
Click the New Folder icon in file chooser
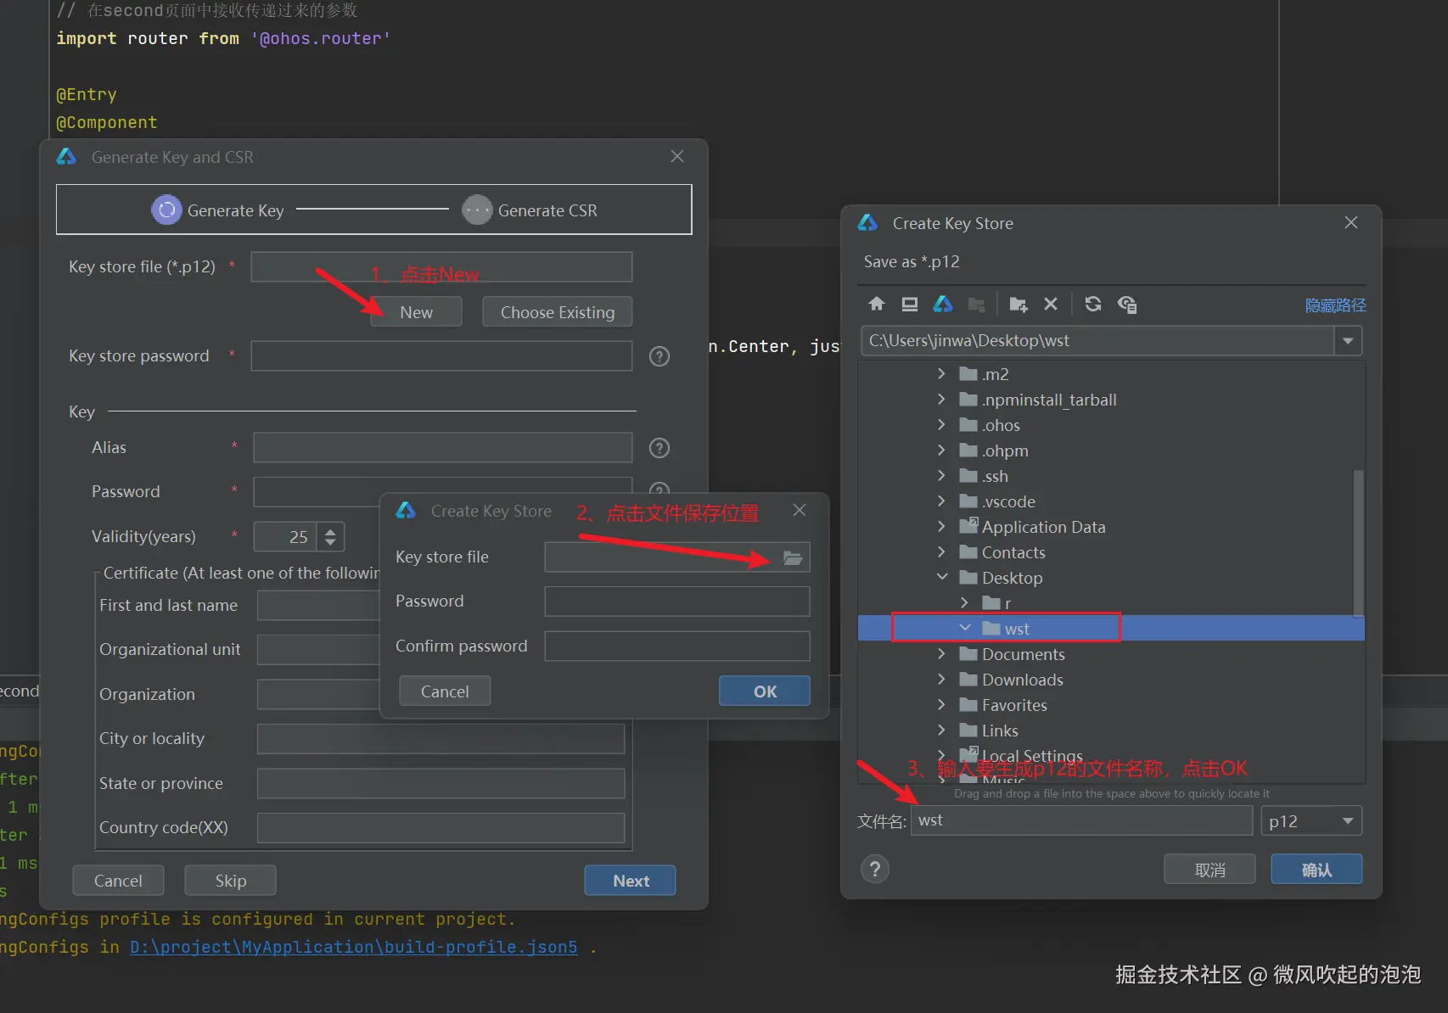(1019, 305)
